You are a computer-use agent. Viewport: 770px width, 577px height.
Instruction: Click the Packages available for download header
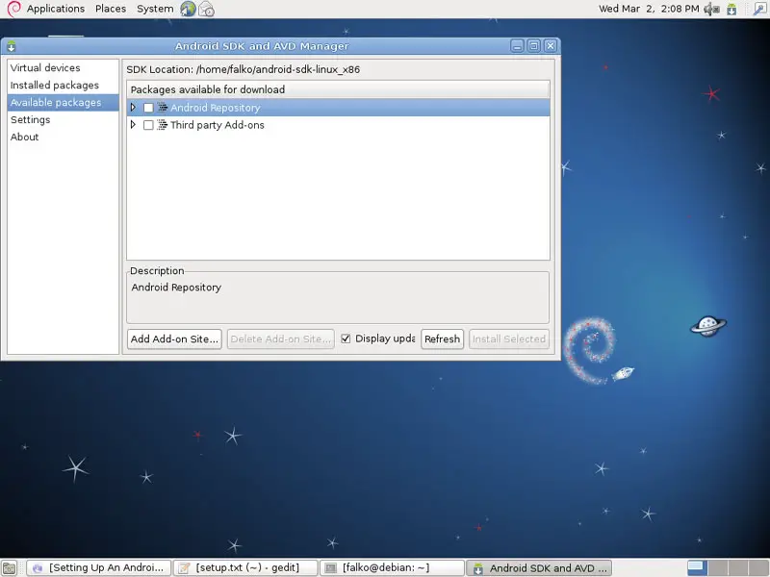pyautogui.click(x=338, y=89)
